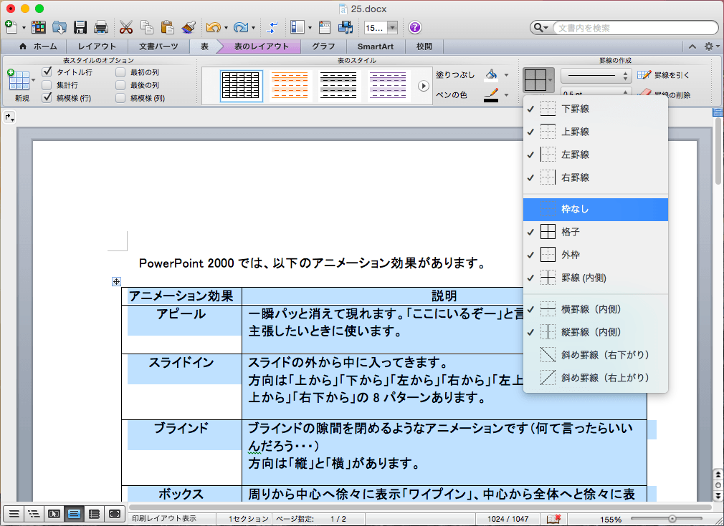Open the line style selector dropdown

[x=595, y=74]
